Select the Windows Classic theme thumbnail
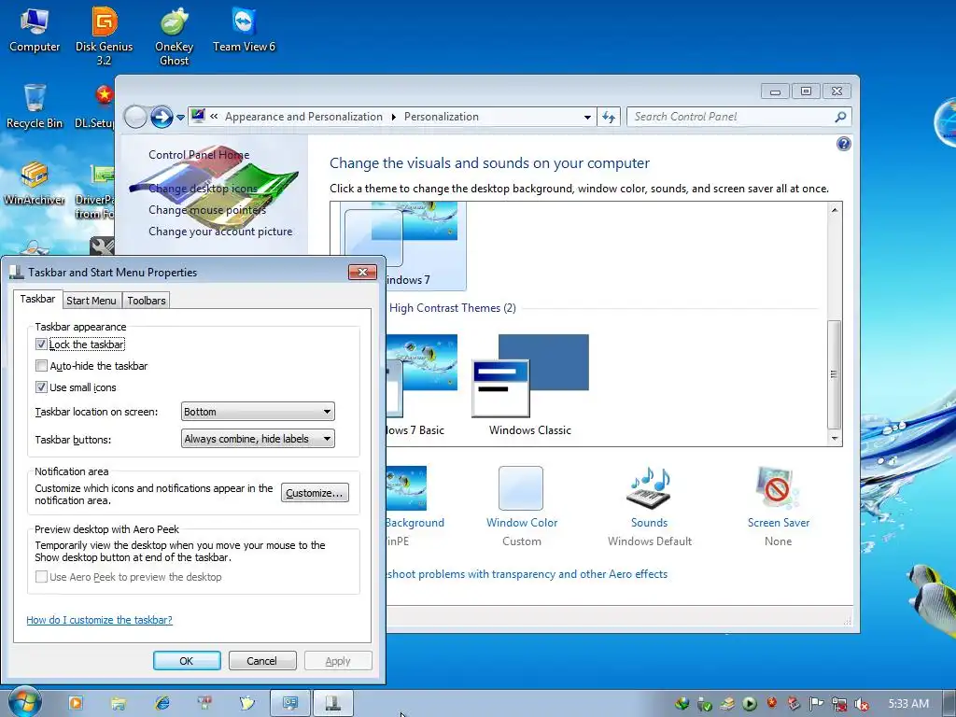956x717 pixels. 530,384
